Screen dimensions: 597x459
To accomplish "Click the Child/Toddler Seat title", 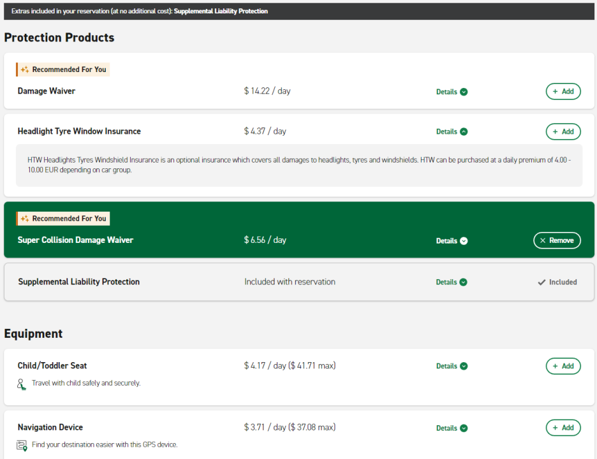I will click(52, 366).
